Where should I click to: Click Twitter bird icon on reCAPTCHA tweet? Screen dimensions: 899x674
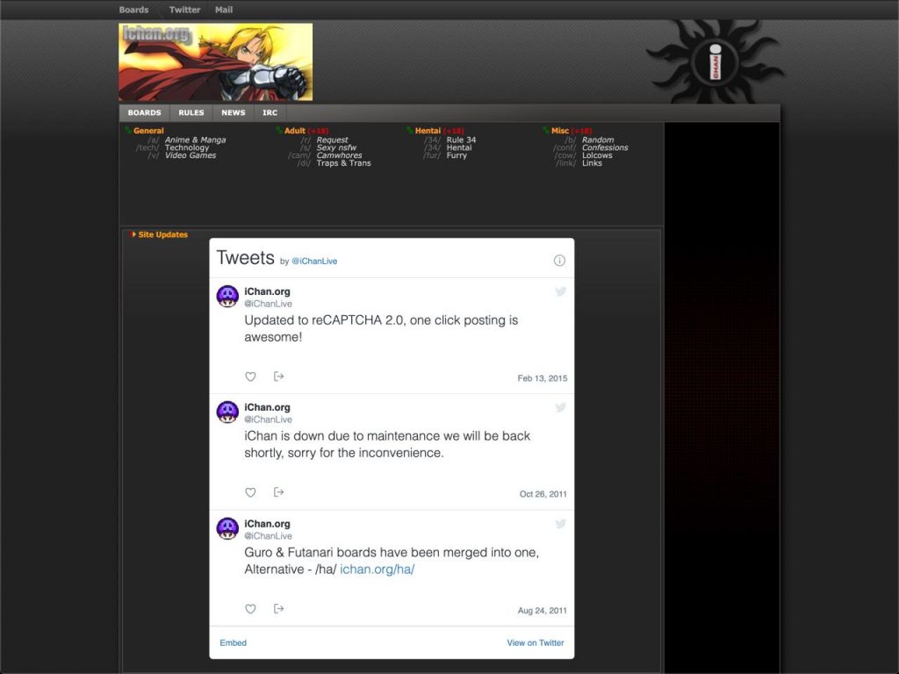click(x=561, y=291)
